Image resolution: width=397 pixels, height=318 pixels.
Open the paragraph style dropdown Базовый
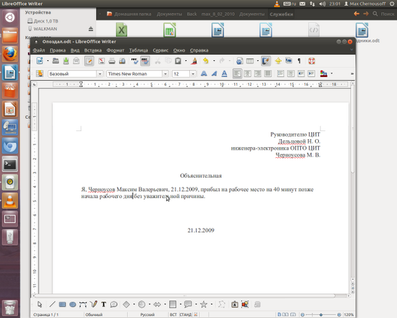coord(100,74)
